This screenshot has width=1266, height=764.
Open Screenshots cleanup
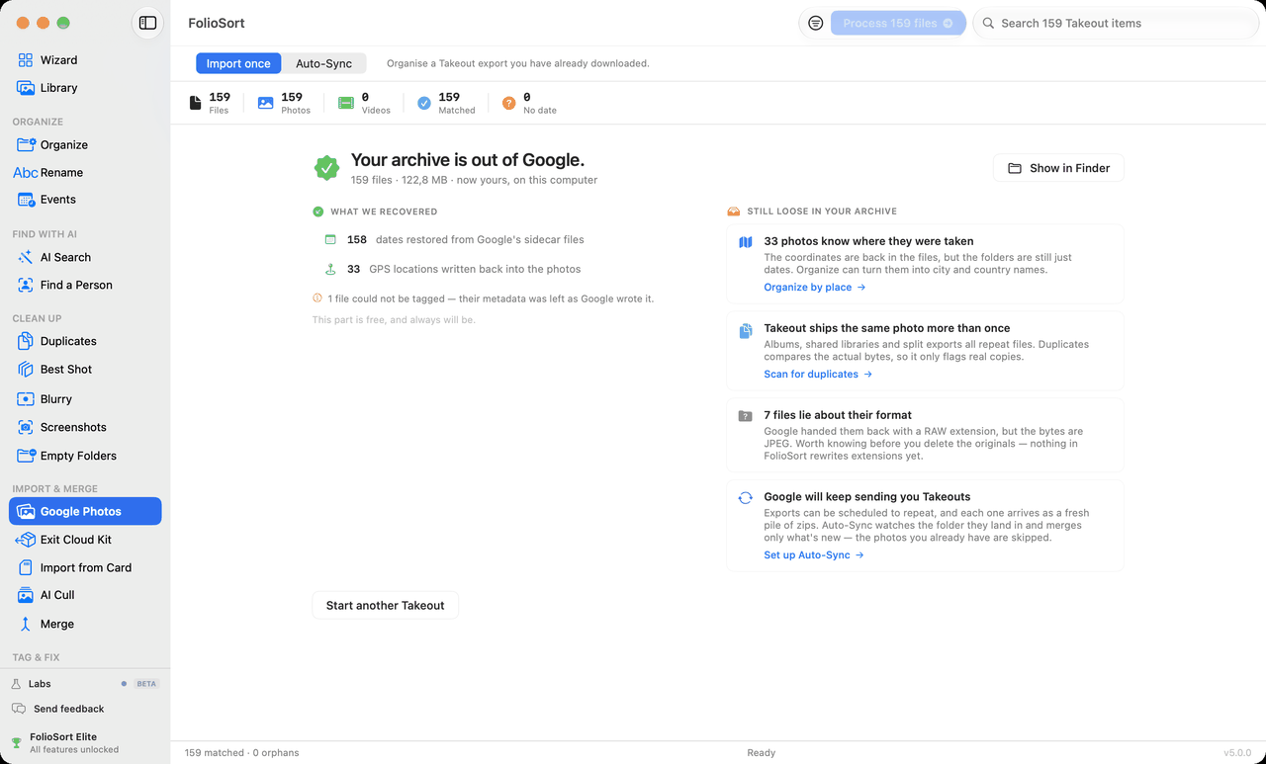coord(85,427)
